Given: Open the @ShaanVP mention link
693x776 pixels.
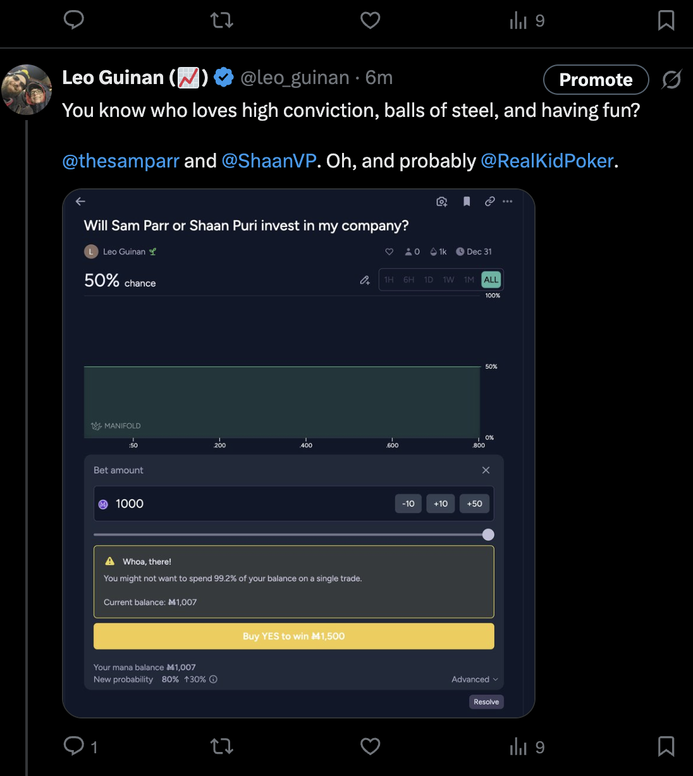Looking at the screenshot, I should click(x=269, y=161).
